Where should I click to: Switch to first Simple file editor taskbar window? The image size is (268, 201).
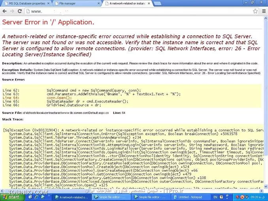point(111,197)
